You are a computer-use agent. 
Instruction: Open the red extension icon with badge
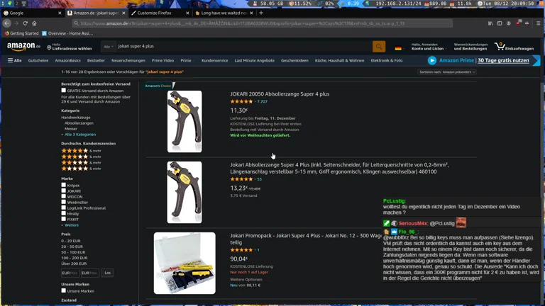(x=518, y=23)
